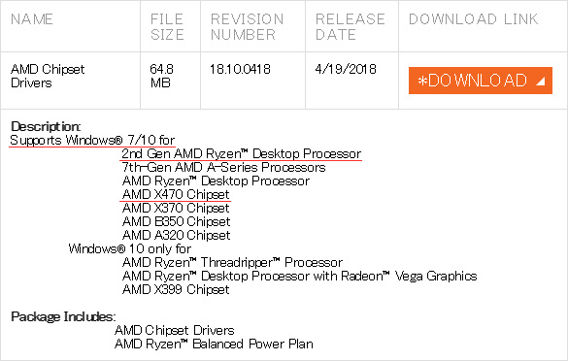Viewport: 568px width, 361px height.
Task: Click the RELEASE DATE column header
Action: click(x=350, y=27)
